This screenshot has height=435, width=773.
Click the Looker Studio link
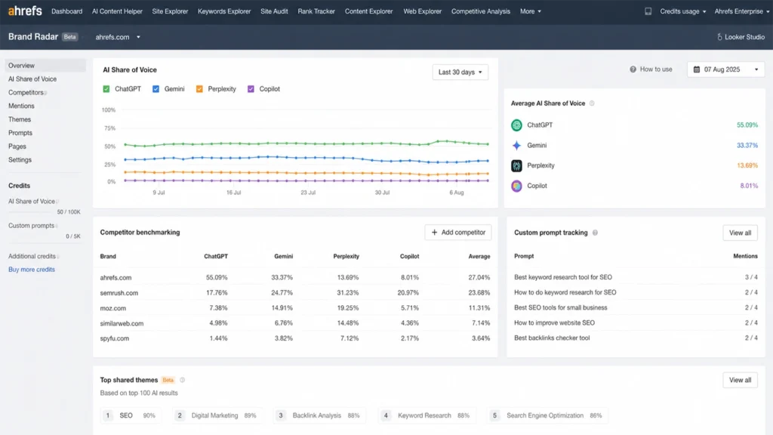tap(741, 37)
